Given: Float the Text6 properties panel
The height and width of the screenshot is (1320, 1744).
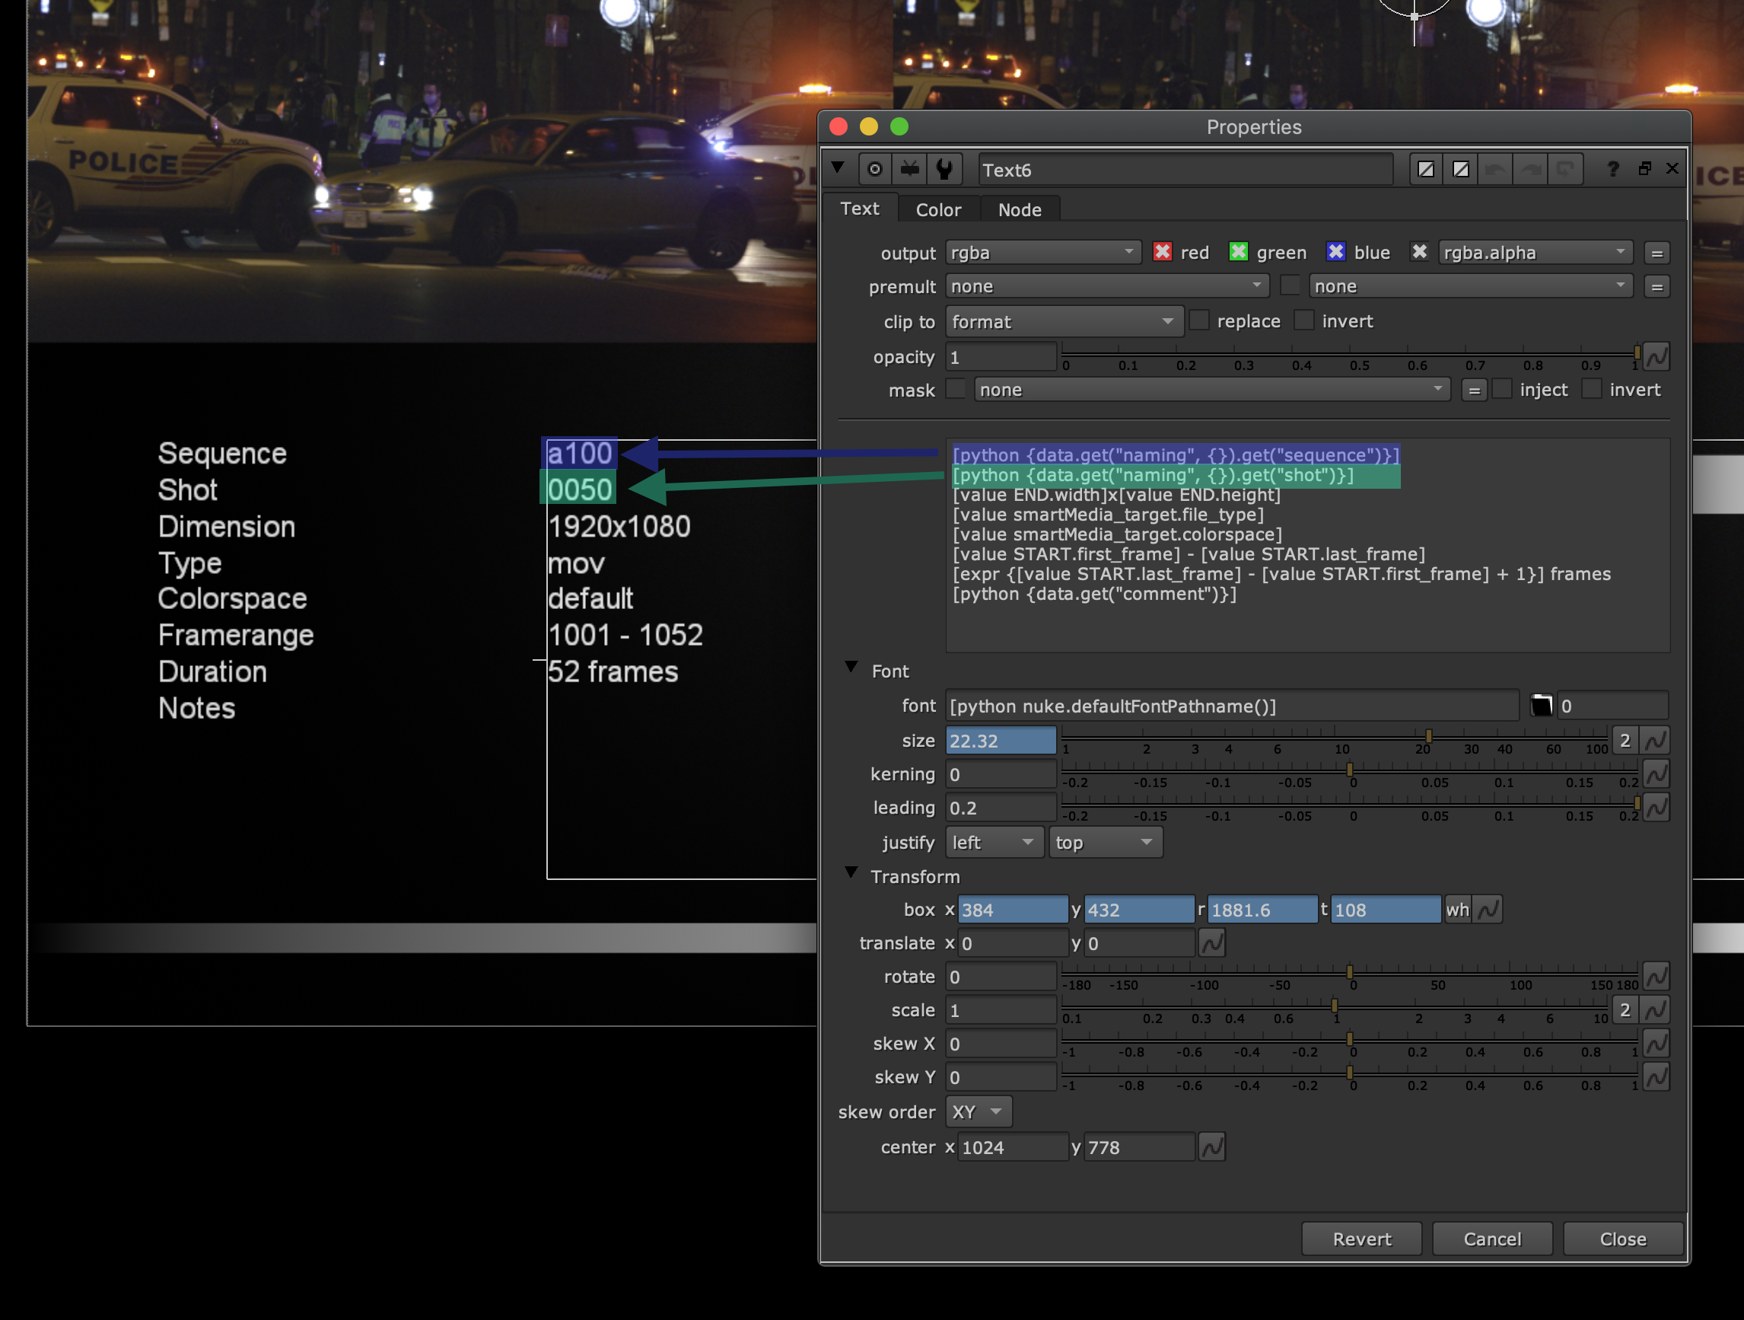Looking at the screenshot, I should [1644, 169].
